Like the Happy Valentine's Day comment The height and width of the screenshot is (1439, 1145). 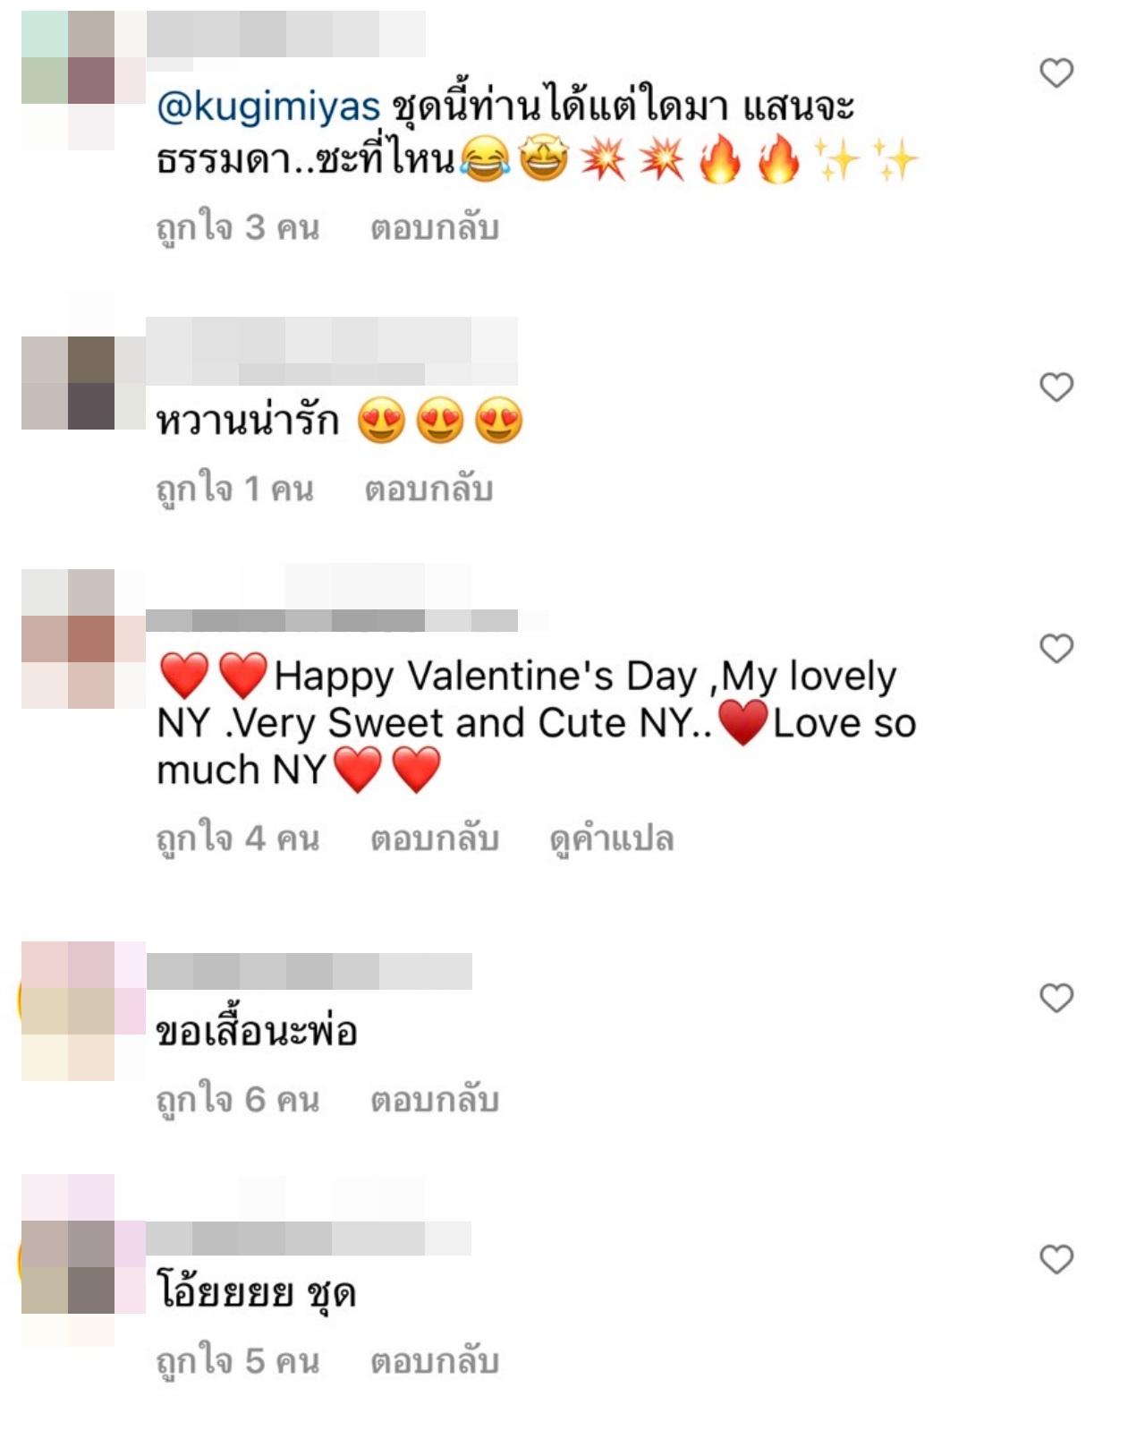pos(1056,648)
